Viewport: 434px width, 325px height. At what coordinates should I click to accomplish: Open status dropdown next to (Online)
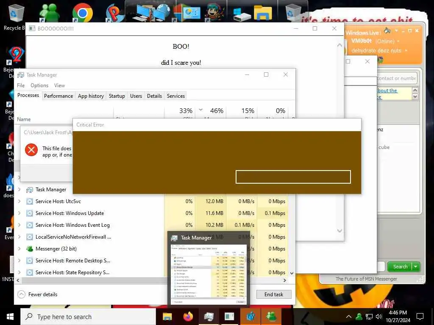(398, 41)
